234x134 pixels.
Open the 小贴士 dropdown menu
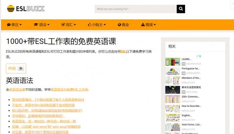(97, 25)
